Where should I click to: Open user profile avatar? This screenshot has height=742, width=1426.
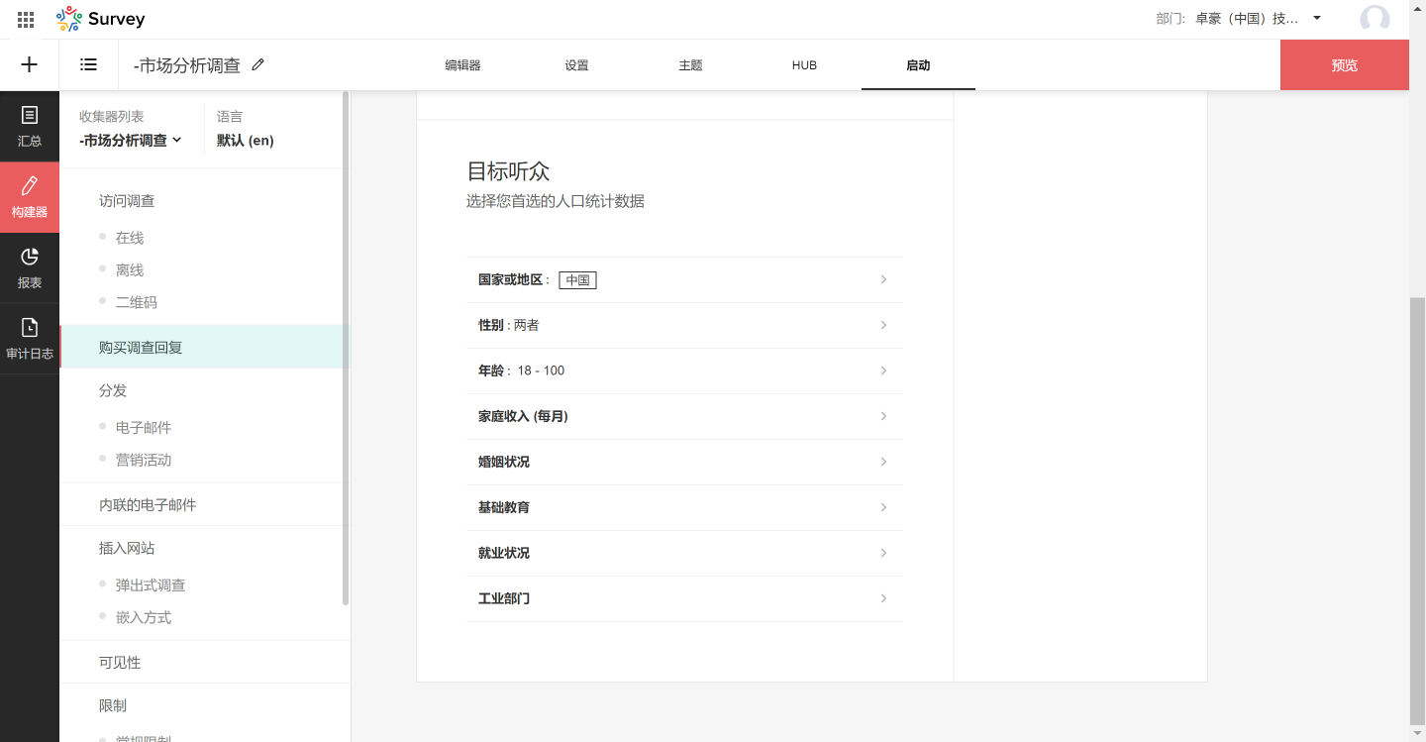click(1375, 19)
